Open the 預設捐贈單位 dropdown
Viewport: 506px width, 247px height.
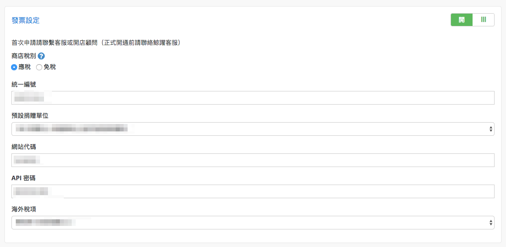253,129
